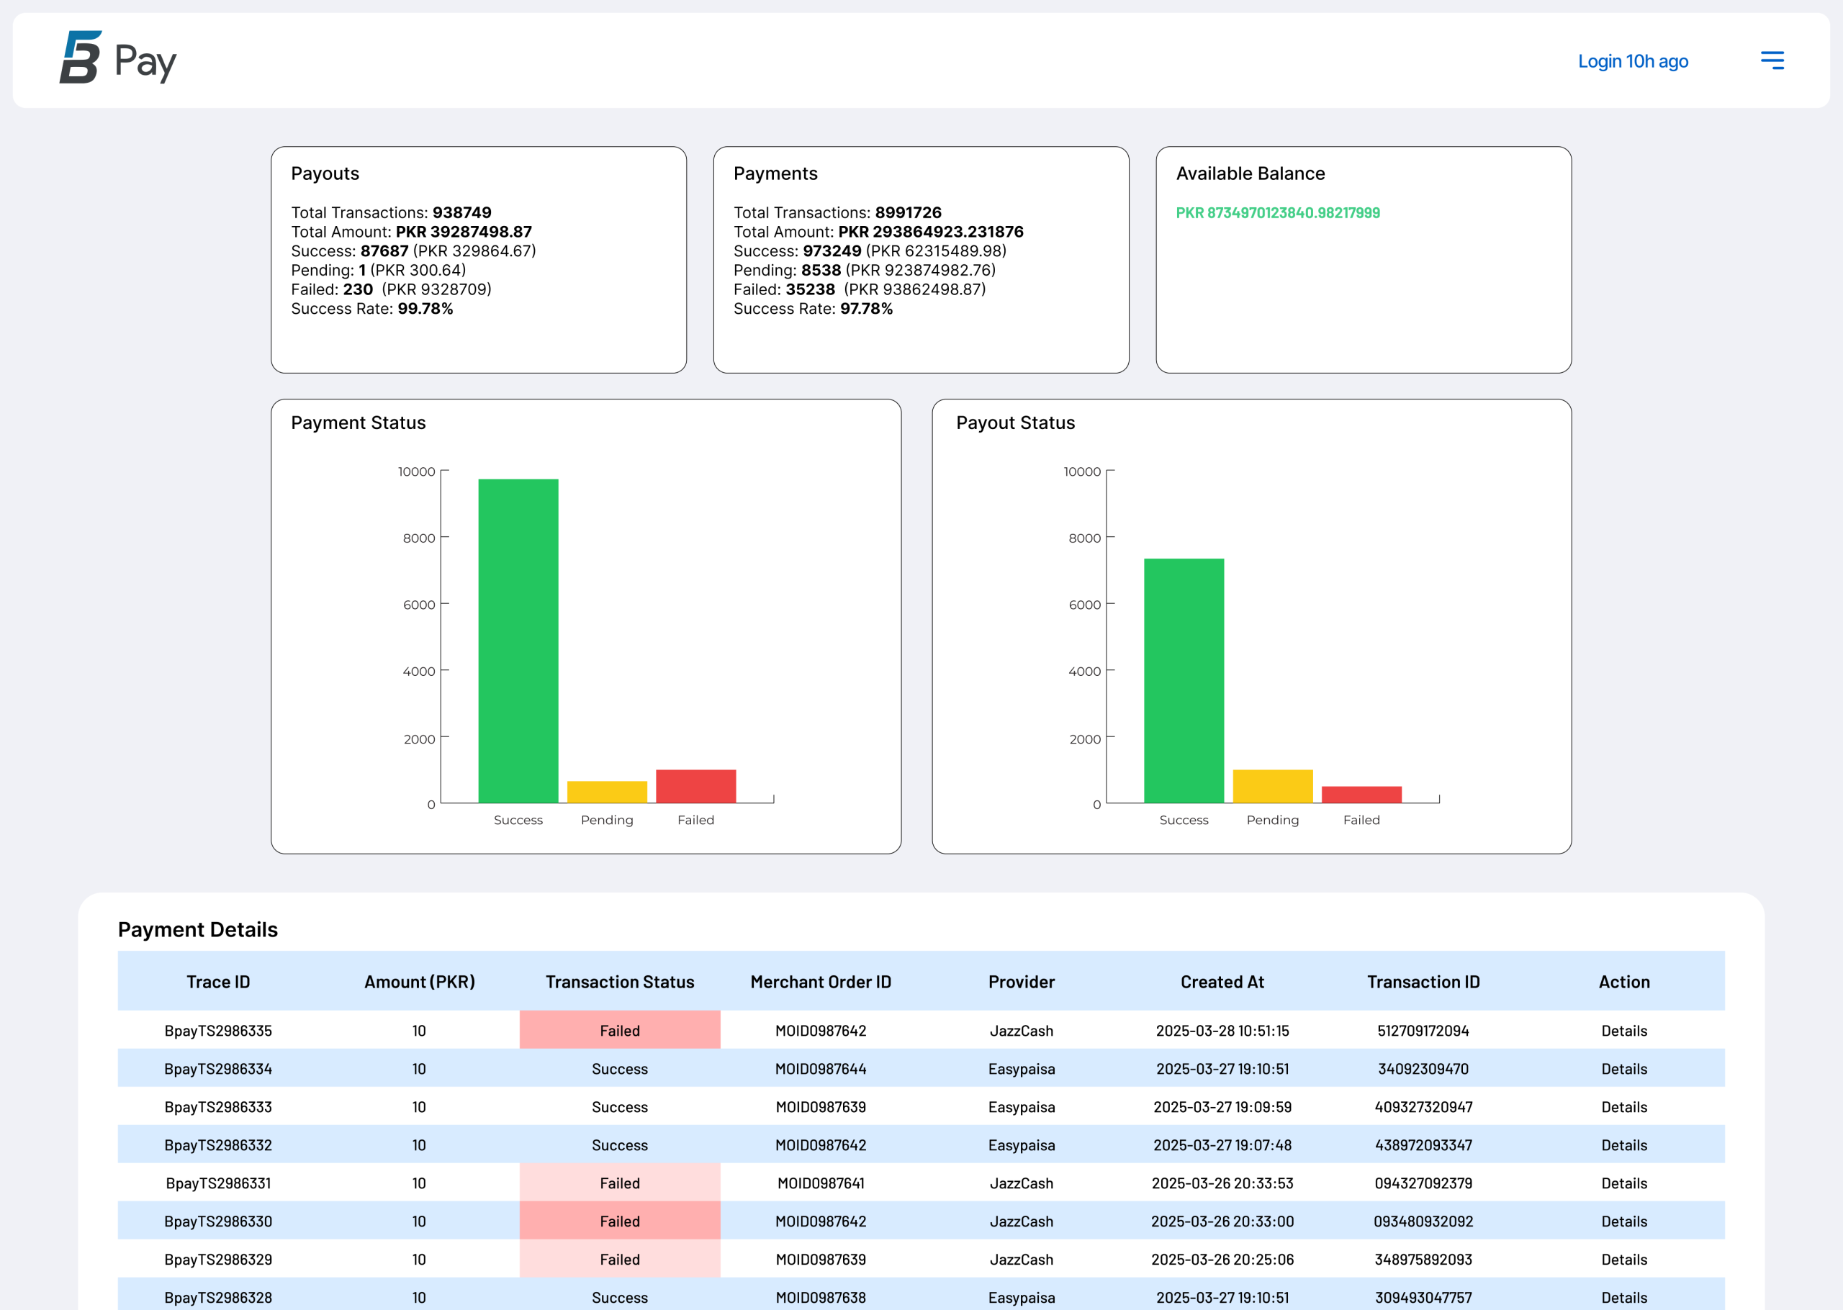Viewport: 1843px width, 1310px height.
Task: Click red Failed bar in Payout Status chart
Action: (x=1361, y=795)
